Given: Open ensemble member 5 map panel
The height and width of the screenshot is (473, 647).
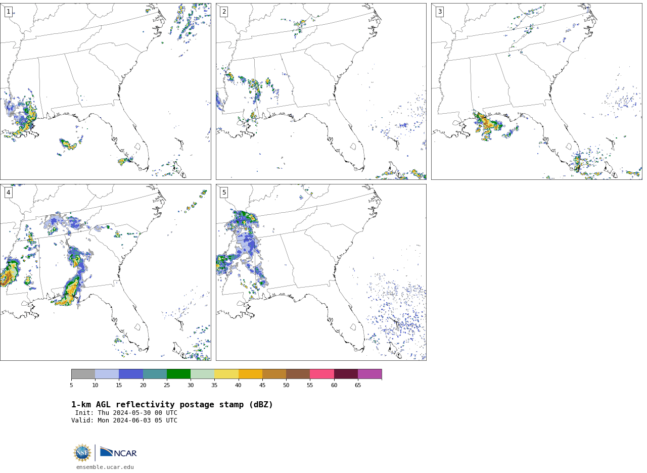Looking at the screenshot, I should point(321,272).
